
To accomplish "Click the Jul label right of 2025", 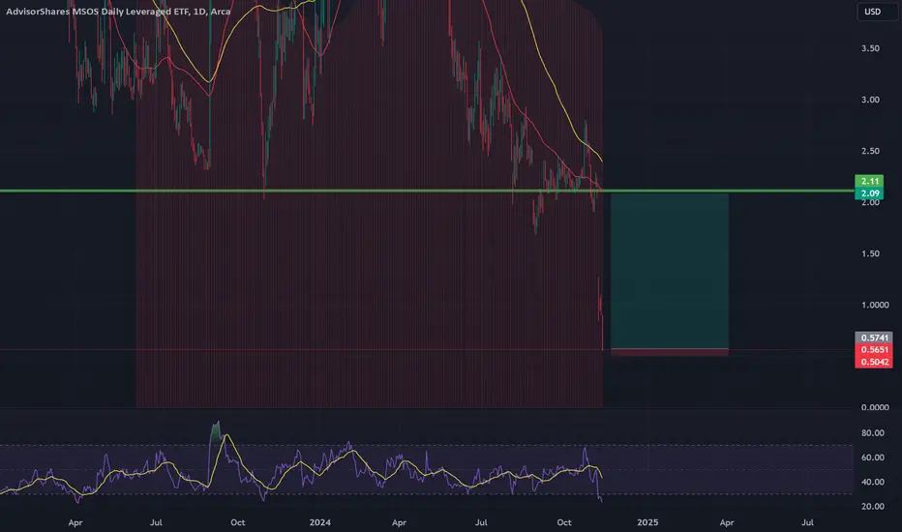I will (x=808, y=522).
